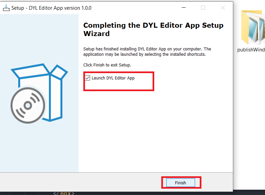Viewport: 265px width, 195px height.
Task: Click the greyed-out maximize button
Action: 203,8
